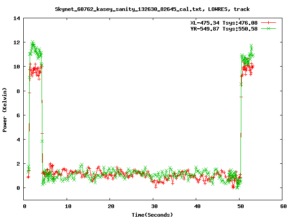Click the x-axis tick label 20

[x=111, y=206]
